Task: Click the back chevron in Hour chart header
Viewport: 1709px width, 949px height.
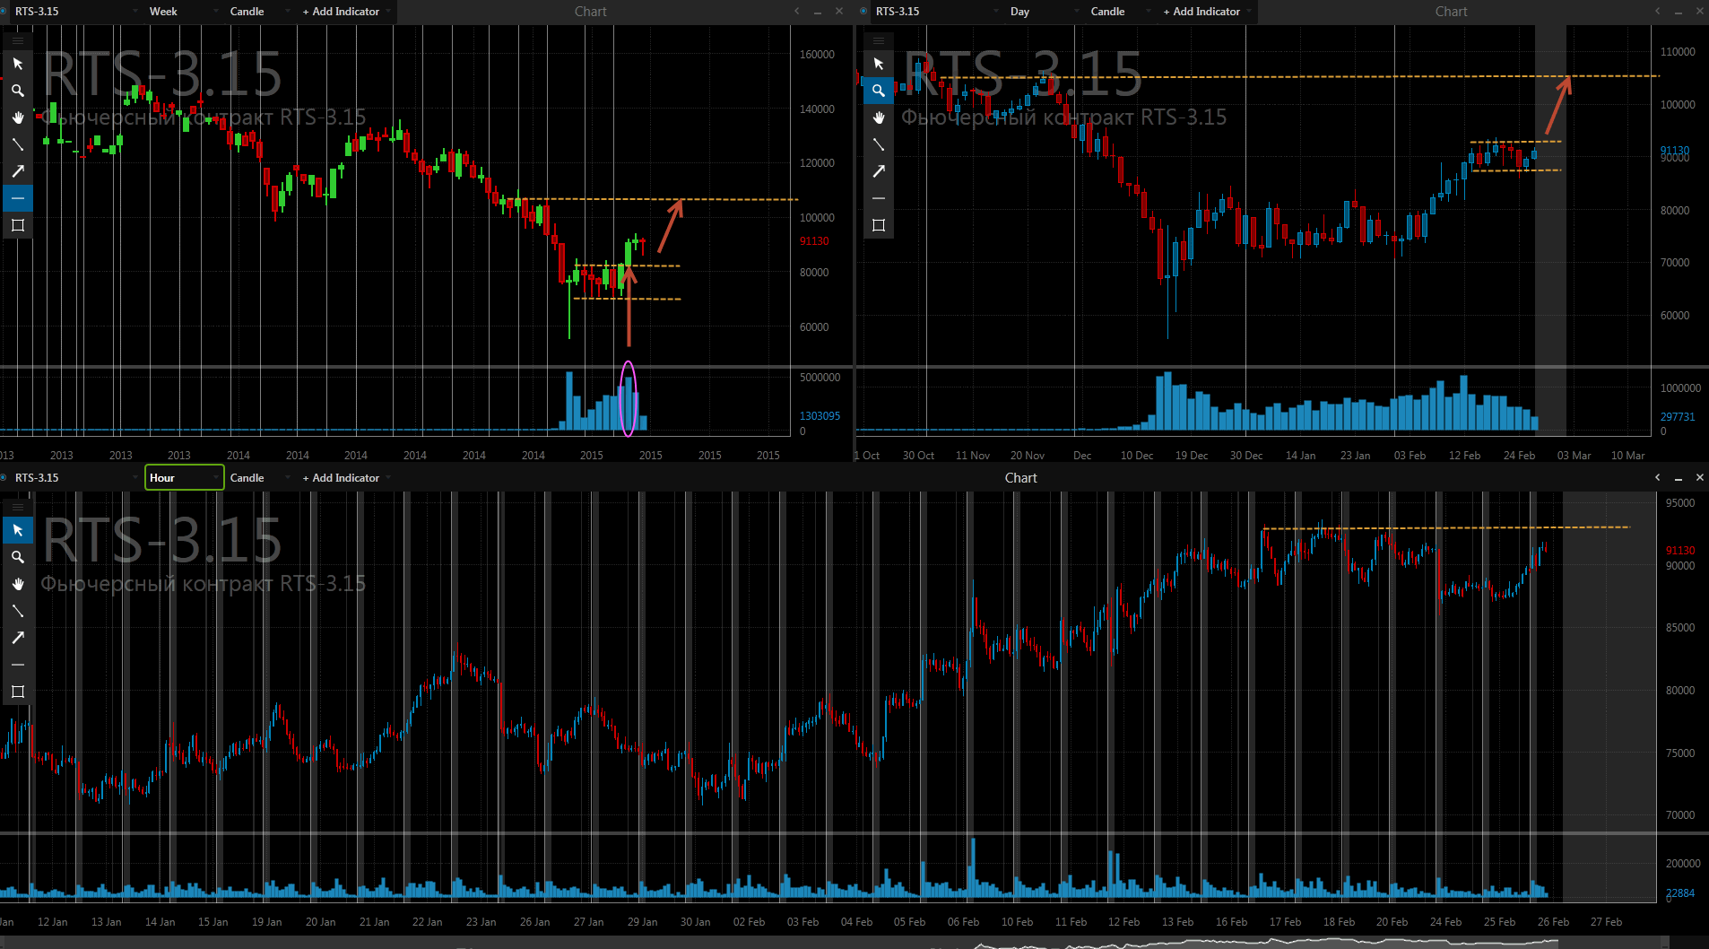Action: coord(1657,478)
